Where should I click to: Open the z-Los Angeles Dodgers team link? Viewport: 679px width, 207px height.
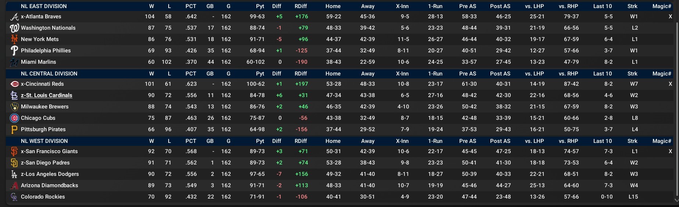tap(50, 174)
